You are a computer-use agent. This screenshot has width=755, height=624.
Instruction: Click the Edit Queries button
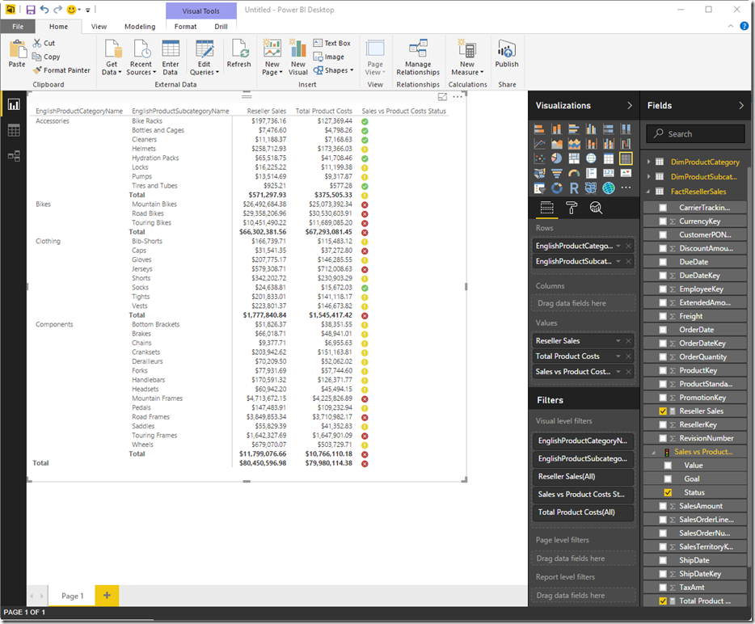pyautogui.click(x=205, y=57)
